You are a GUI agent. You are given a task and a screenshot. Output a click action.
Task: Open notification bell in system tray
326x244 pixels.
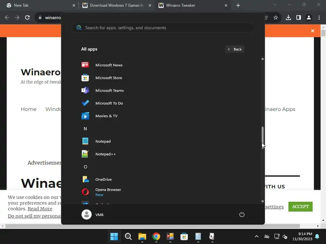[x=317, y=236]
